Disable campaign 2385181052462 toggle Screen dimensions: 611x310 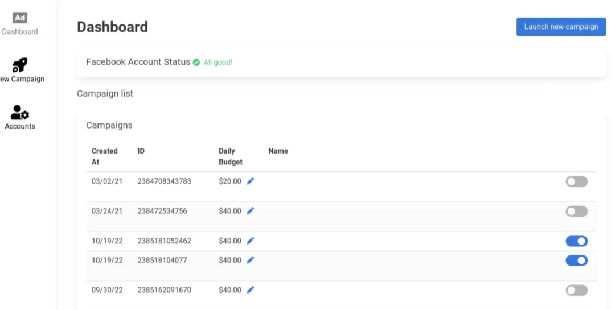[577, 241]
